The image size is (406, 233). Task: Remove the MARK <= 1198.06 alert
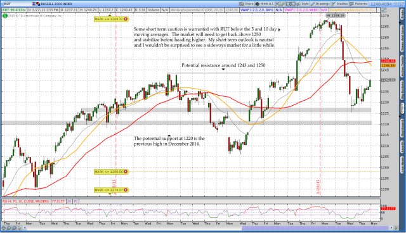point(126,172)
